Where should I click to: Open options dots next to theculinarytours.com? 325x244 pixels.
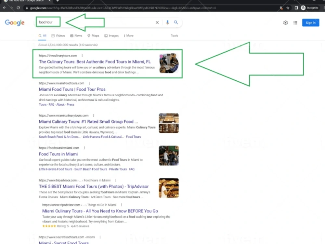82,56
